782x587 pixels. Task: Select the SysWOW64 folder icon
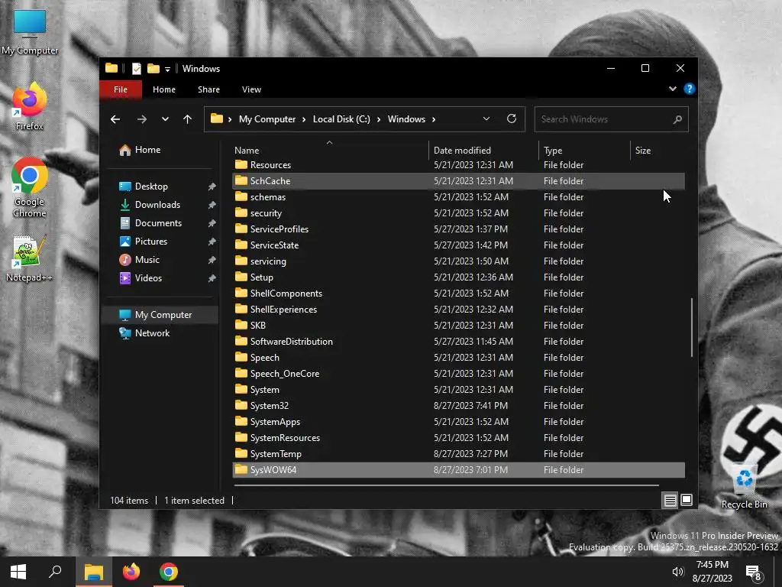coord(241,469)
